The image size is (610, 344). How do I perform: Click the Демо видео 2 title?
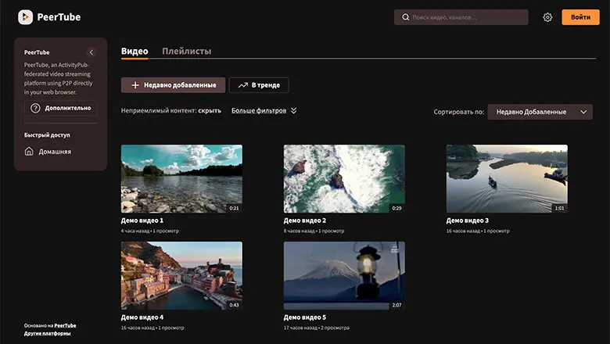305,220
